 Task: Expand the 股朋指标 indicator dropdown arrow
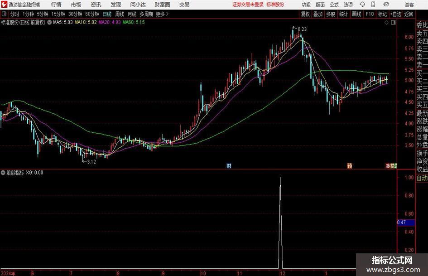pos(3,173)
